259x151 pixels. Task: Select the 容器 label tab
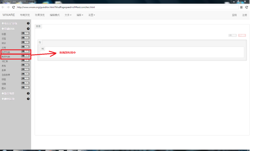pyautogui.click(x=38, y=26)
